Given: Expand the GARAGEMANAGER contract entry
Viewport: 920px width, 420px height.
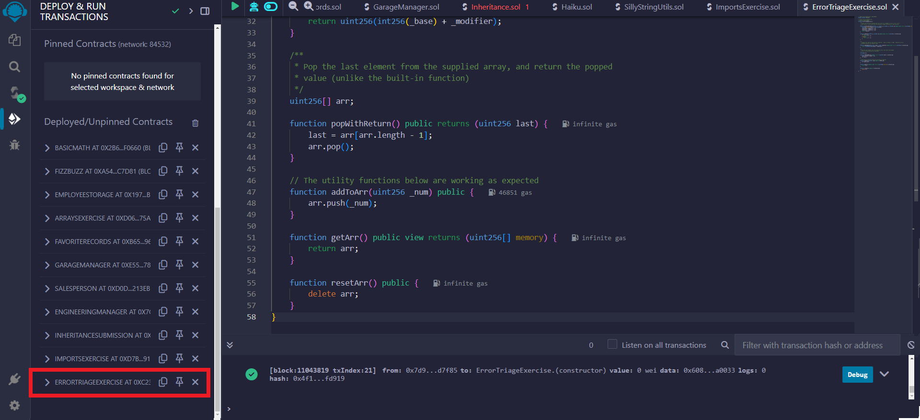Looking at the screenshot, I should tap(47, 265).
